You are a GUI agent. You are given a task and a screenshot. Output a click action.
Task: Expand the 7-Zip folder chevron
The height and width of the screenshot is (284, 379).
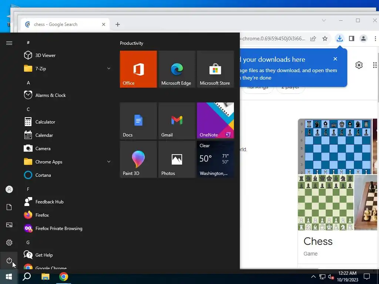109,68
